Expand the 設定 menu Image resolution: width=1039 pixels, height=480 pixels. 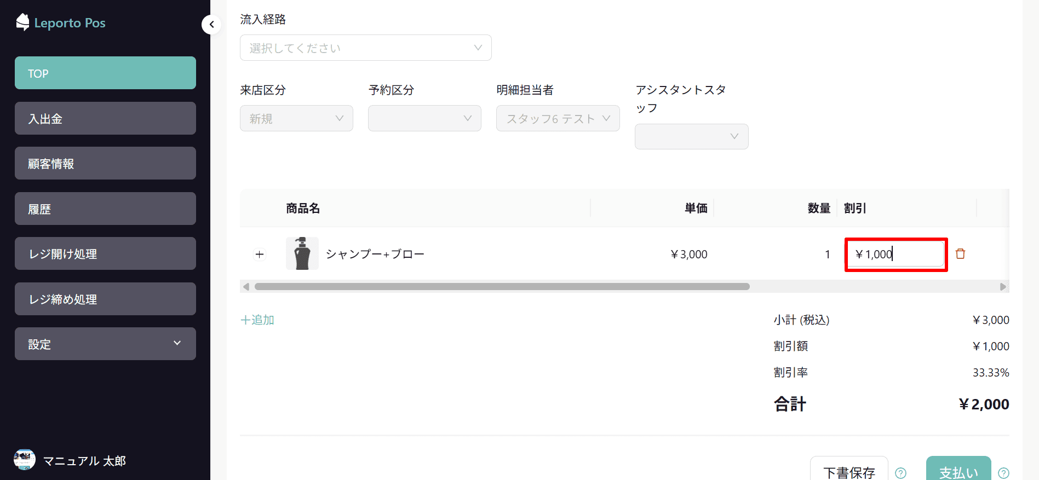(105, 344)
